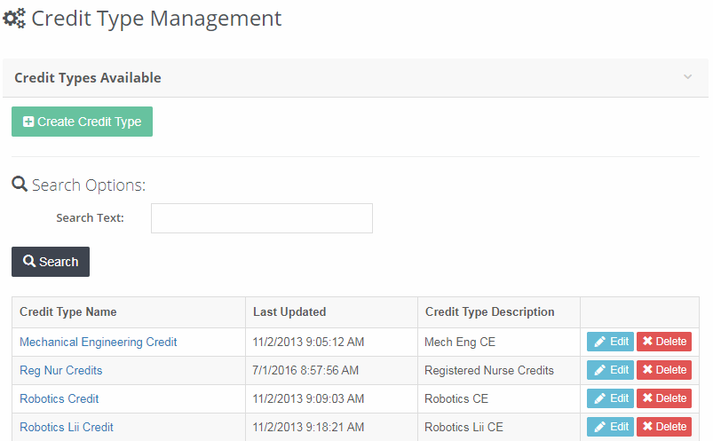Open the Robotics Lii Credit link
Image resolution: width=713 pixels, height=441 pixels.
point(67,427)
